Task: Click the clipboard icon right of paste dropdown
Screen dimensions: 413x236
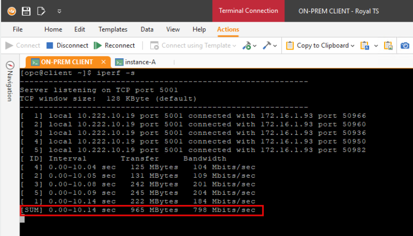Action: coord(388,45)
